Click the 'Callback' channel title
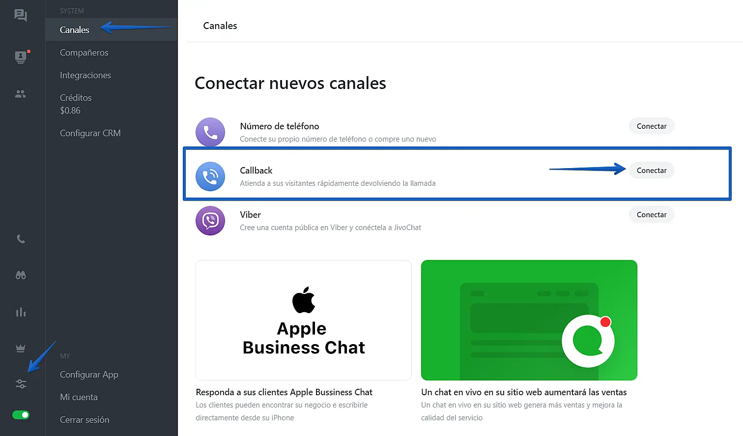 (256, 171)
